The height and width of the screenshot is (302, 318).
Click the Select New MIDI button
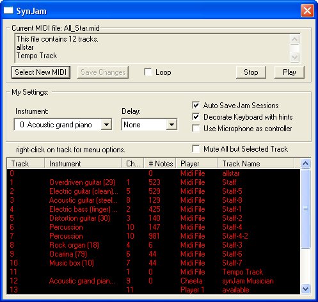[41, 72]
